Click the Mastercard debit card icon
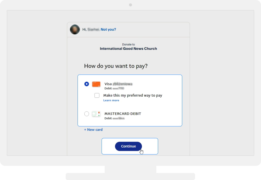Image resolution: width=261 pixels, height=180 pixels. (96, 114)
